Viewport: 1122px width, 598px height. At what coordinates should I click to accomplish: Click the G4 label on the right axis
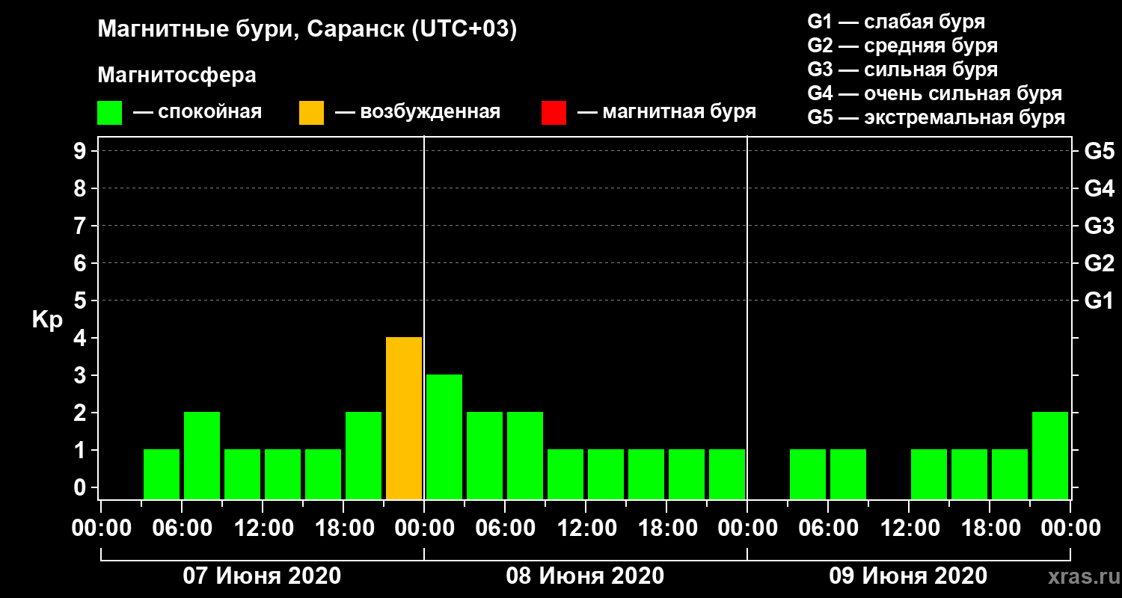[x=1100, y=188]
